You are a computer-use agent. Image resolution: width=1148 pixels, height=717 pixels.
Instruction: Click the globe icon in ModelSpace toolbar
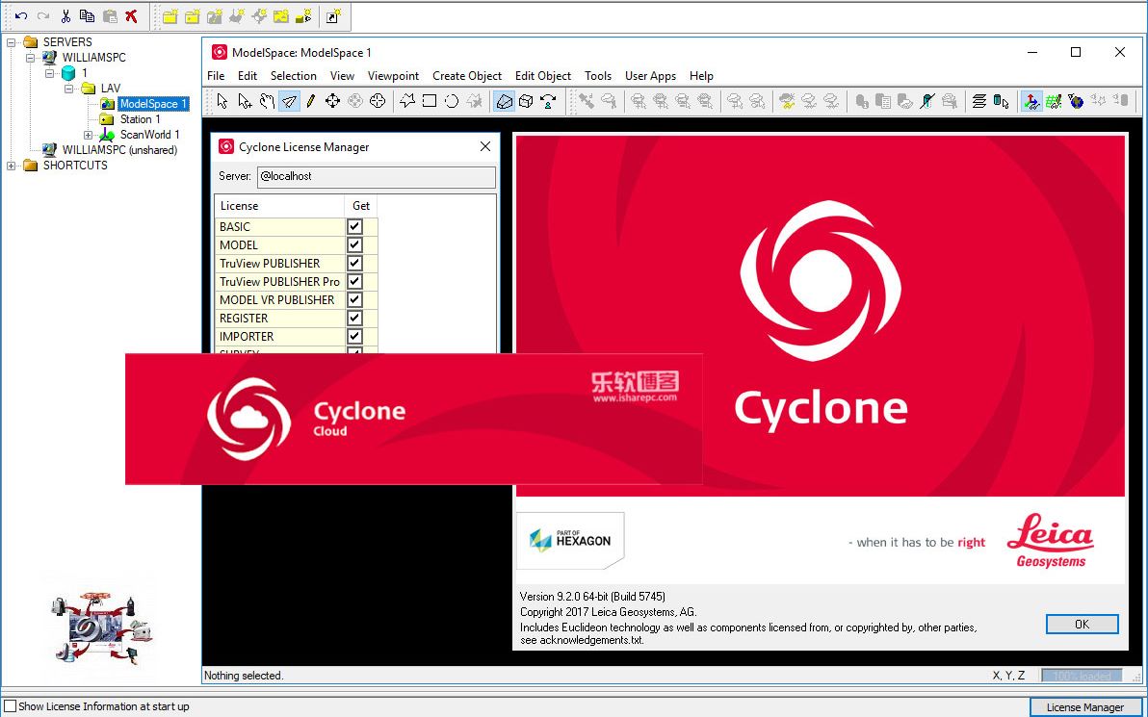pos(1076,101)
